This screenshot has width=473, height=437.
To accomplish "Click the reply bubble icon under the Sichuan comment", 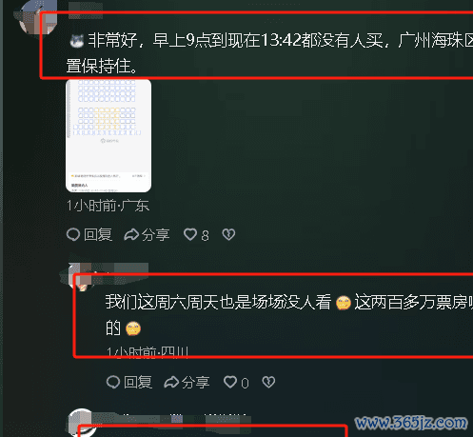I will [x=113, y=382].
